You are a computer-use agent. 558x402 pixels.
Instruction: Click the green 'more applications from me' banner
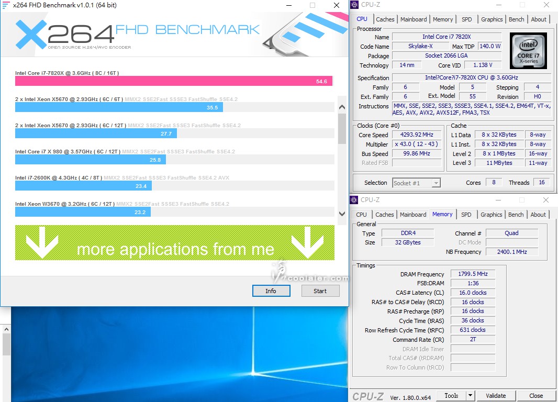pyautogui.click(x=175, y=243)
